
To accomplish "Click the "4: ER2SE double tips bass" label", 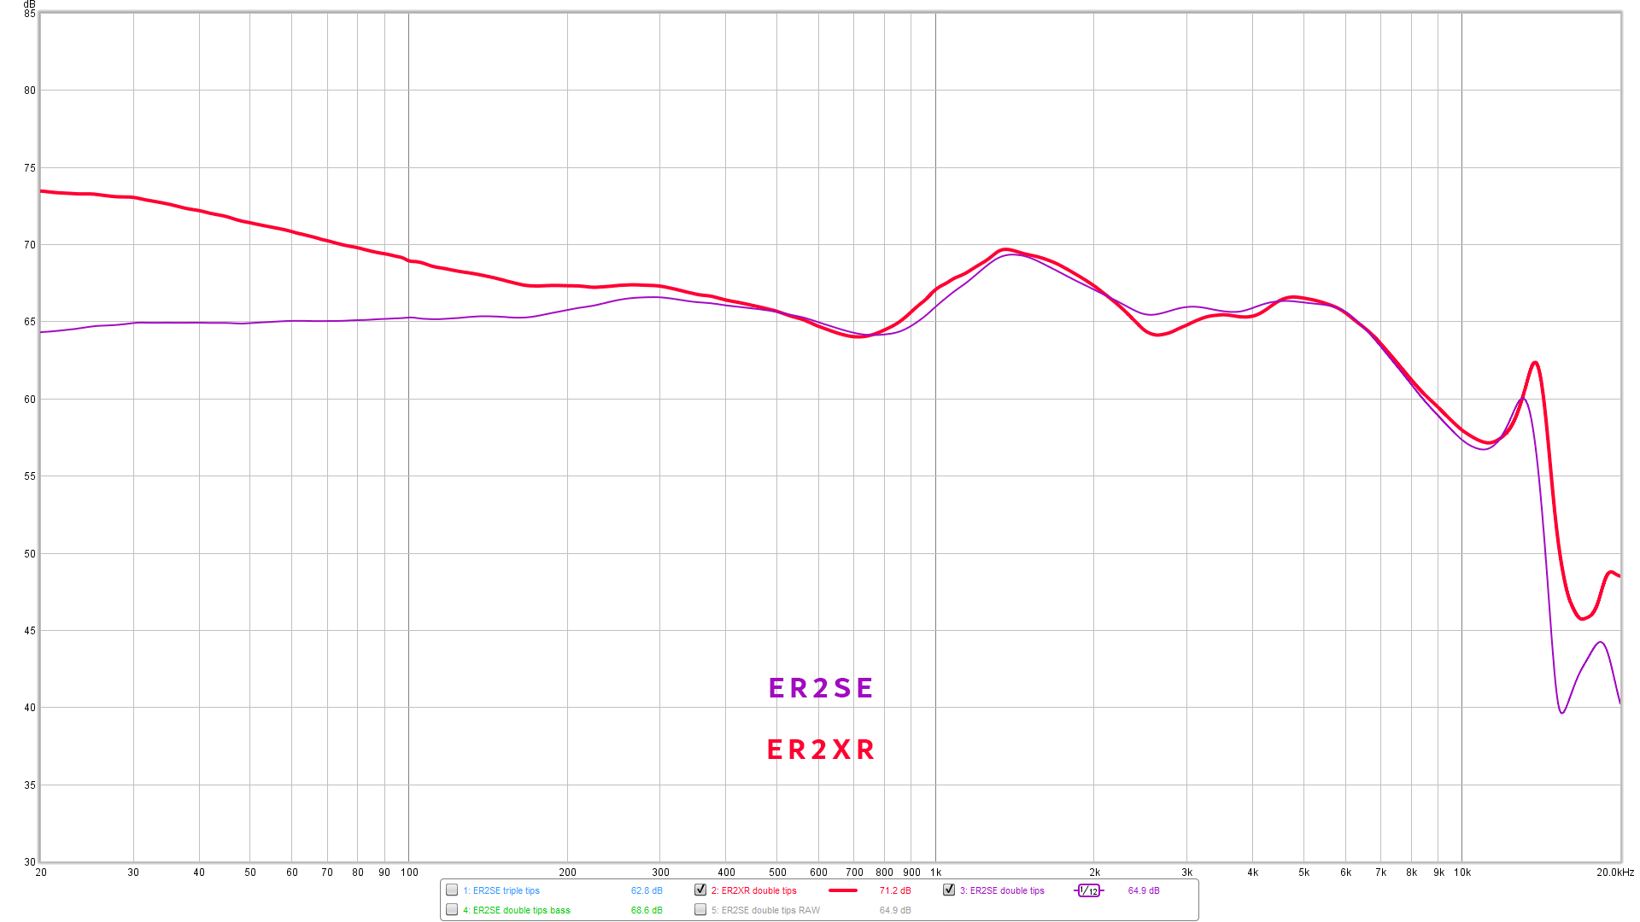I will (518, 910).
